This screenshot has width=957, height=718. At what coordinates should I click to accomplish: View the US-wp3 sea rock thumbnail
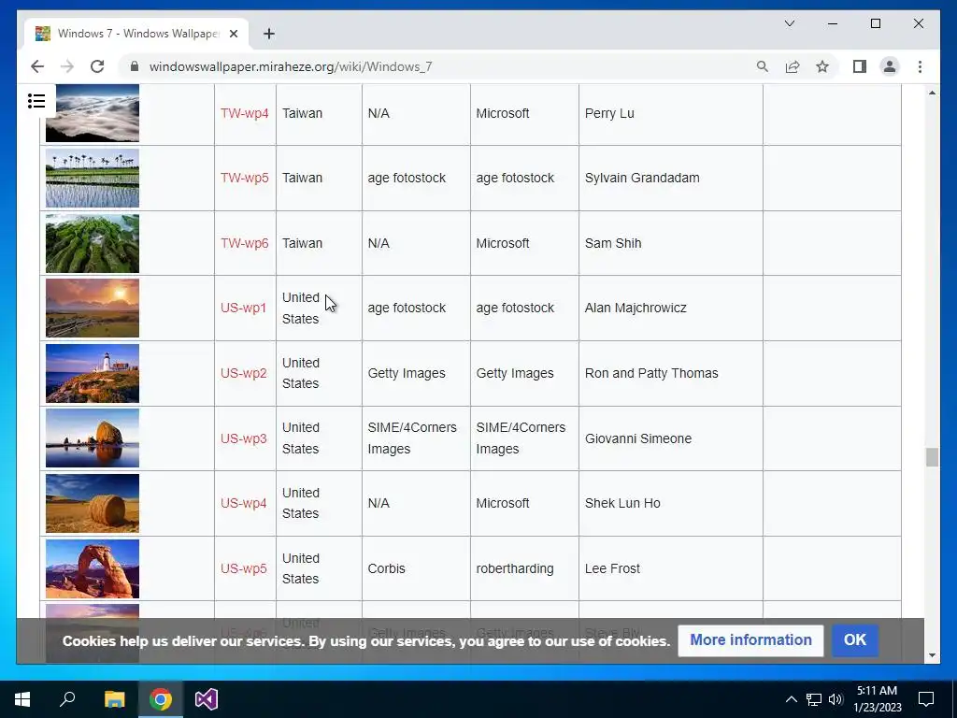[93, 438]
